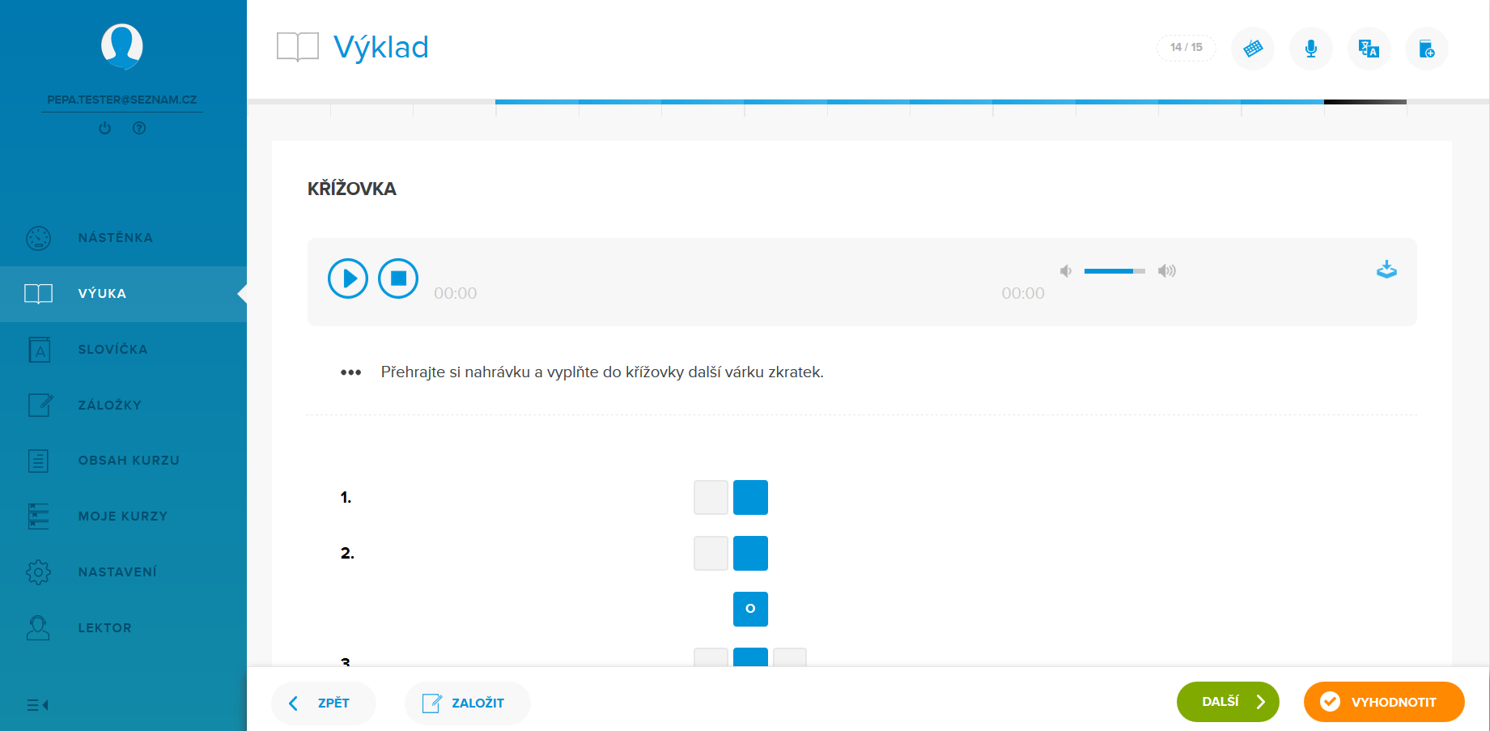Click first empty crossword cell in row 1

click(x=711, y=498)
